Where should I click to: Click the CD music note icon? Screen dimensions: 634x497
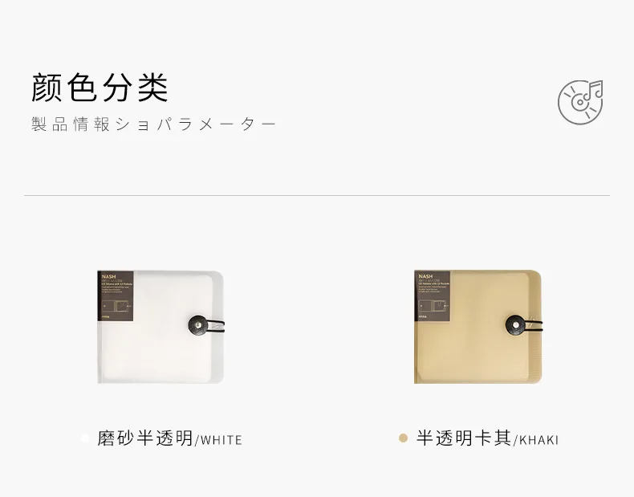click(580, 101)
